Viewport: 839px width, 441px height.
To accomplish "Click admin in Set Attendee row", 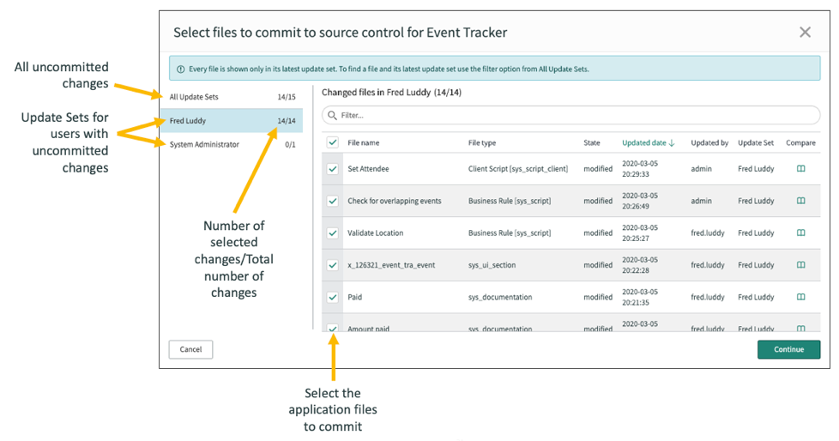I will [x=701, y=168].
